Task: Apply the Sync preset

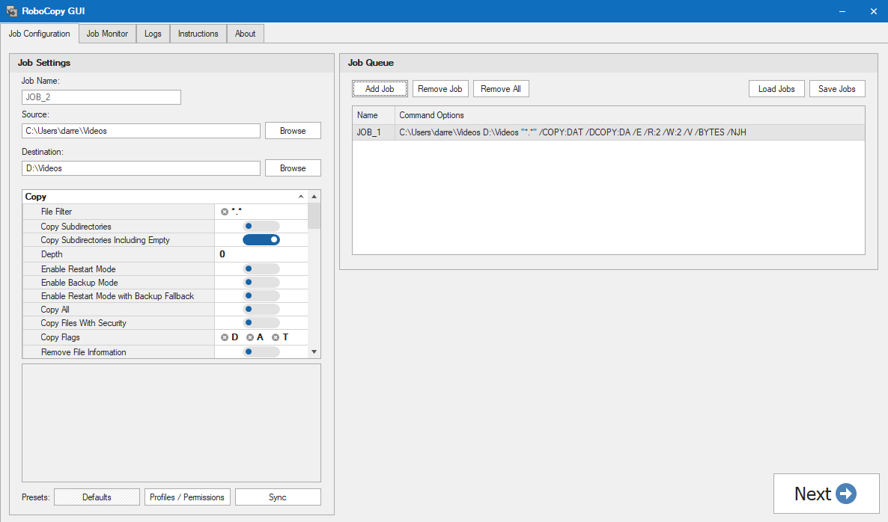Action: pyautogui.click(x=278, y=497)
